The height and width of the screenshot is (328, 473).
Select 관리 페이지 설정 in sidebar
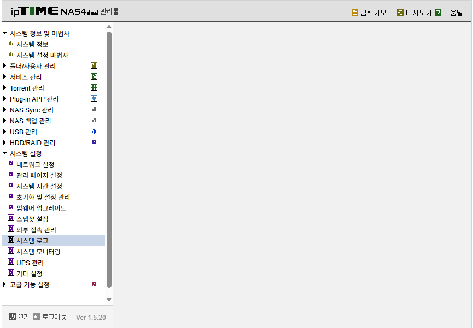[x=39, y=175]
